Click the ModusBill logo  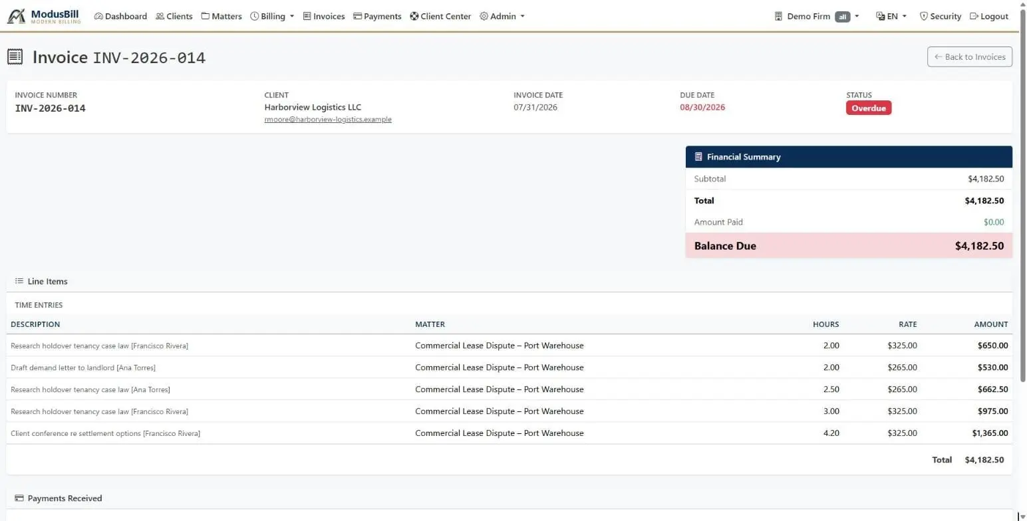[x=44, y=16]
